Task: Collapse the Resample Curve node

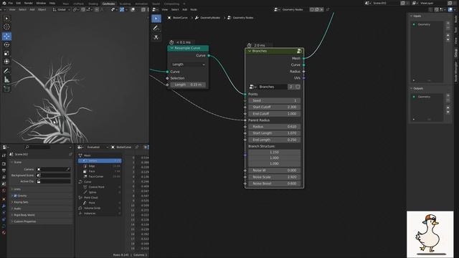Action: 172,48
